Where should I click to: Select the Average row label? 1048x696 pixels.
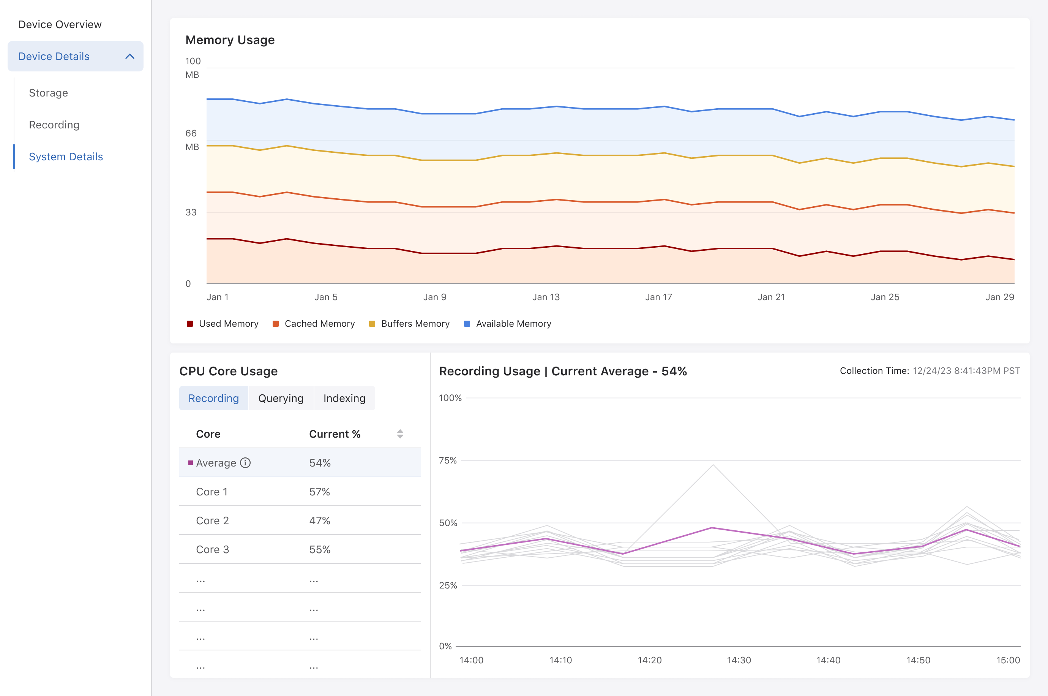(x=216, y=463)
